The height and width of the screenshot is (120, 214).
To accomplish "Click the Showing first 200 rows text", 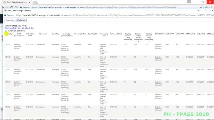I will click(16, 26).
